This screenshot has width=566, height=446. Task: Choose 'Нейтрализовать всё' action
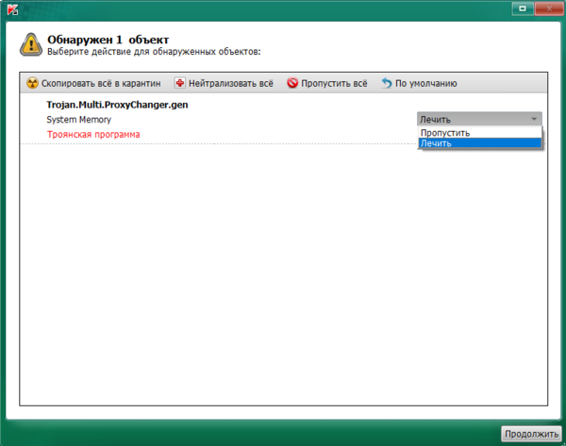pyautogui.click(x=224, y=83)
